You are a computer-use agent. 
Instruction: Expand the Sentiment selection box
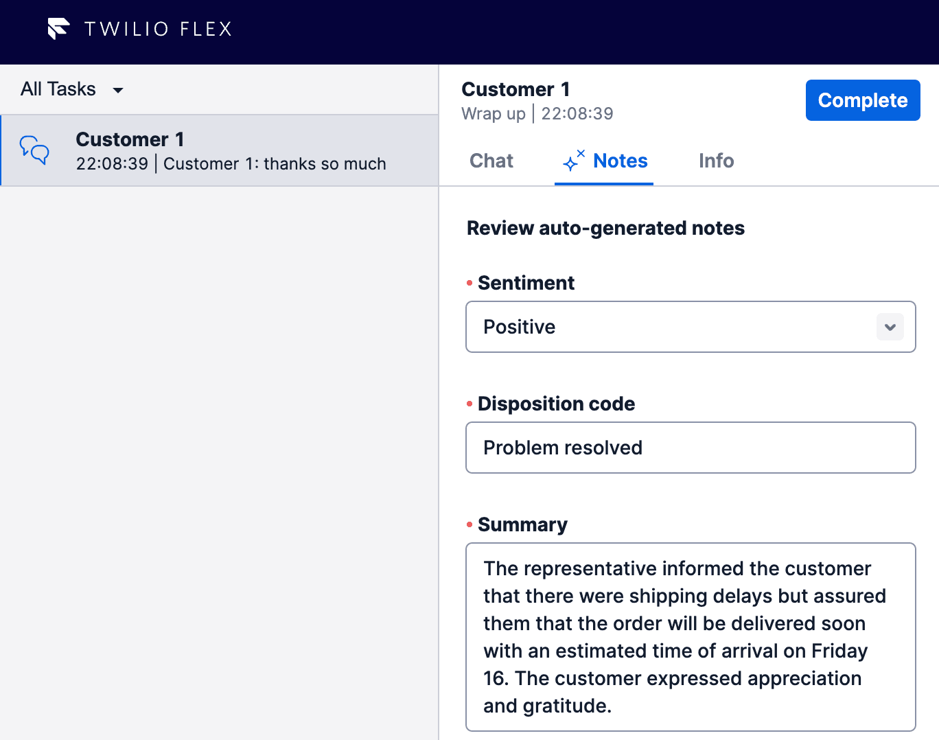[x=686, y=327]
